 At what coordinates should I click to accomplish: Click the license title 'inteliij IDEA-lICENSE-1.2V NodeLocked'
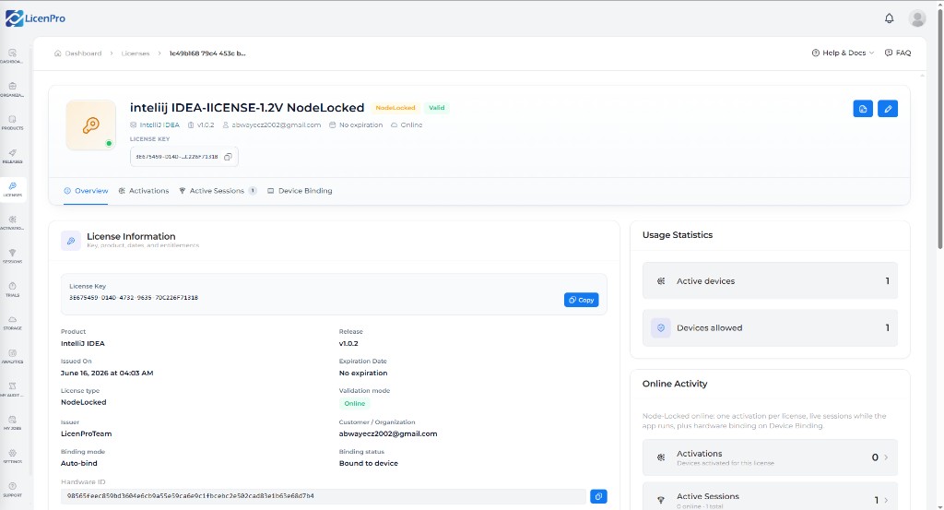(247, 108)
